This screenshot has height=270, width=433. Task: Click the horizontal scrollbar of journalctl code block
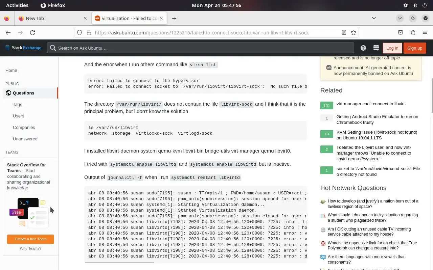tap(119, 262)
